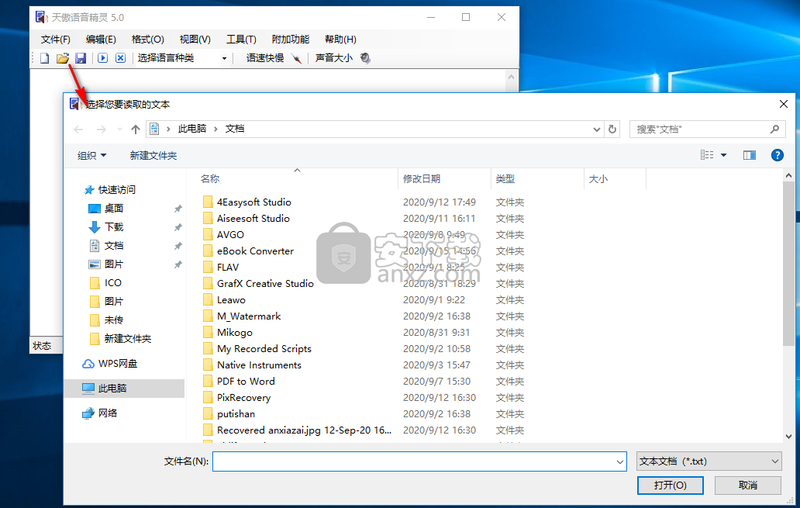The height and width of the screenshot is (508, 800).
Task: Open the file name history dropdown arrow
Action: [x=620, y=461]
